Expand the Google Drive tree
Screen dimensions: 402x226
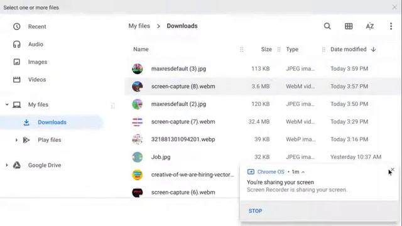7,165
